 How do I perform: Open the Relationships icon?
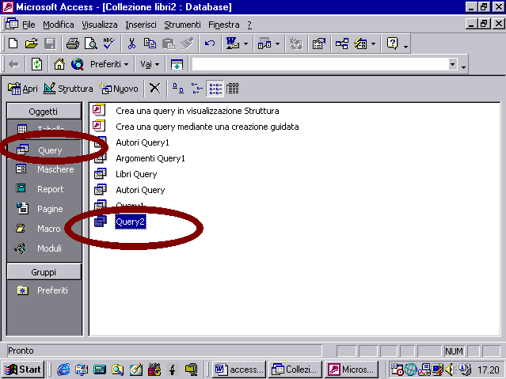point(342,44)
